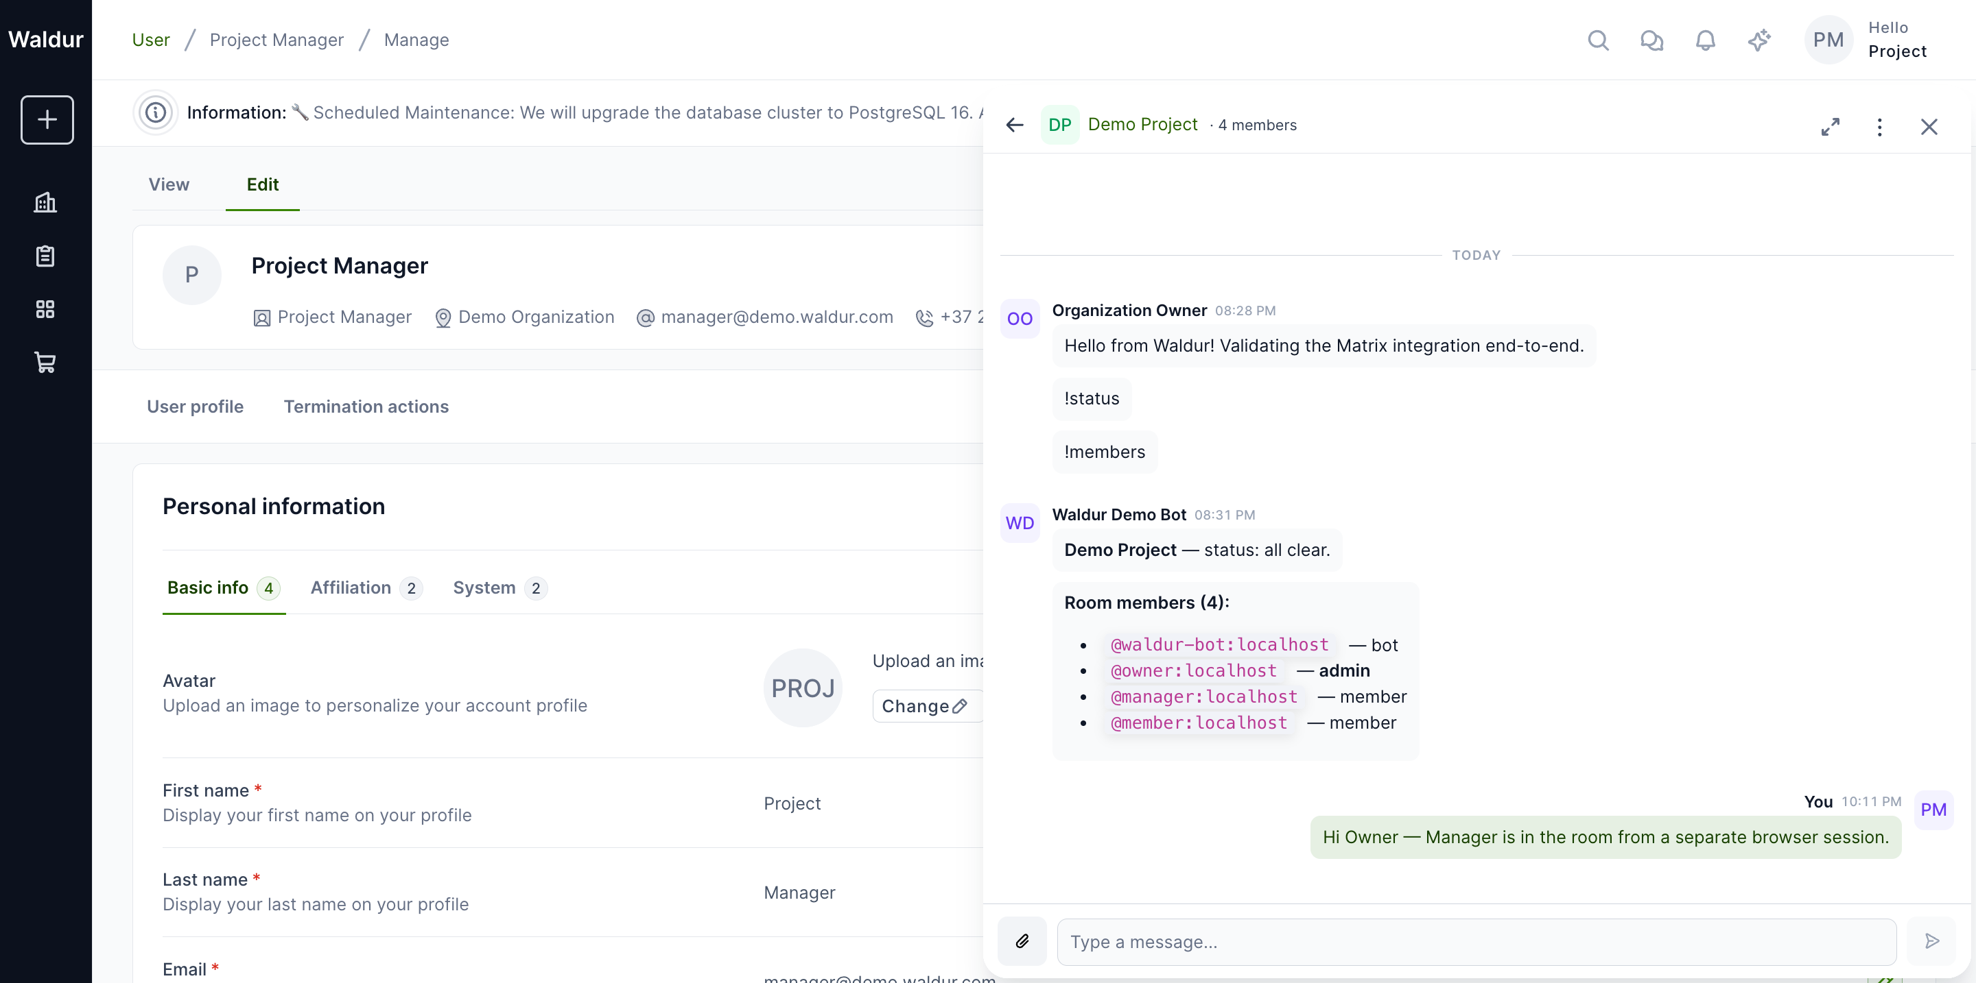Click the 'Hello from Waldur!' message
The image size is (1976, 983).
(x=1324, y=345)
